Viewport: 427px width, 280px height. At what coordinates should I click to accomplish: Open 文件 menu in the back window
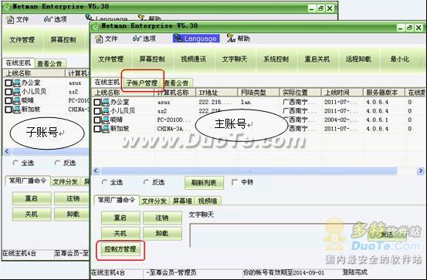(x=18, y=19)
